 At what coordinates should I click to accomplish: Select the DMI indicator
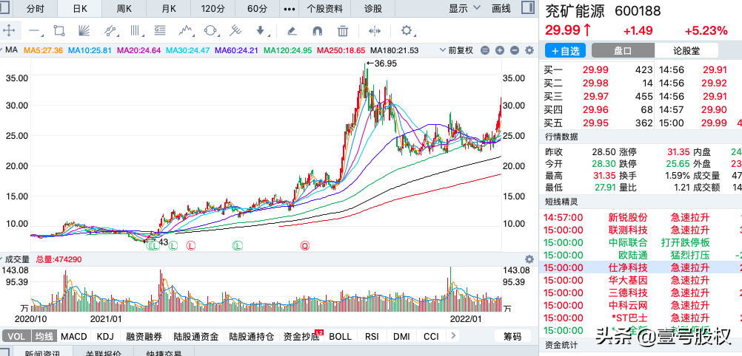(401, 336)
